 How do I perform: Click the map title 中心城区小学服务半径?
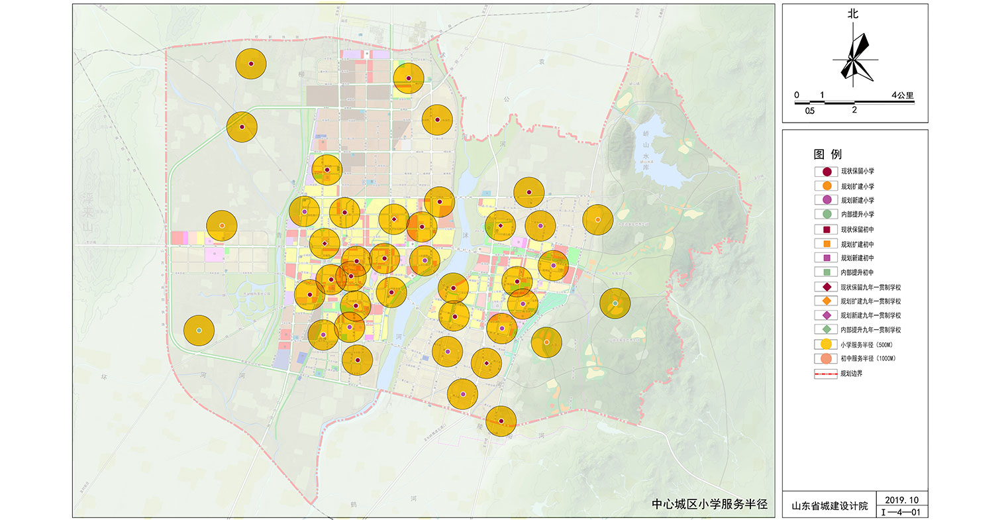[709, 505]
